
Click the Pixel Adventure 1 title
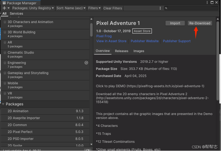(118, 23)
